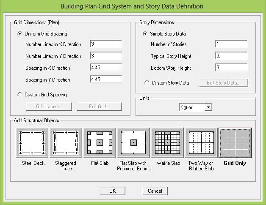Screen dimensions: 266x205
Task: Click the 'Bottom Story Height' label
Action: 171,68
